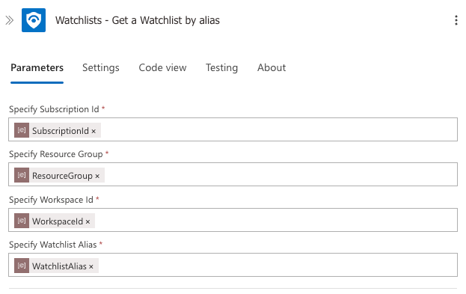Remove the WorkspaceId token with its ×

(x=88, y=221)
